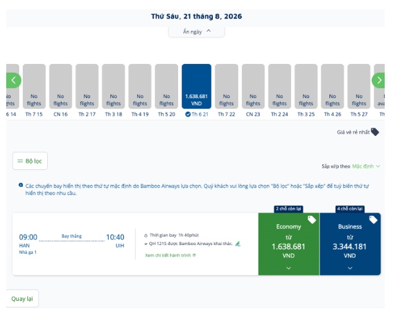Select the 1.638.681 VND date Th 6 21
The height and width of the screenshot is (309, 394).
point(197,91)
